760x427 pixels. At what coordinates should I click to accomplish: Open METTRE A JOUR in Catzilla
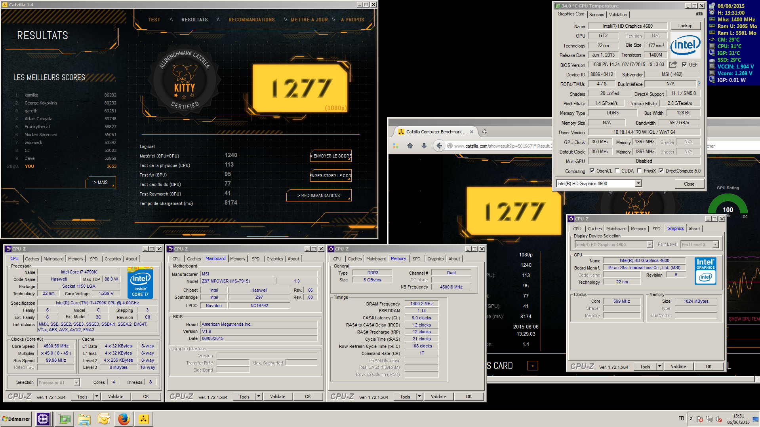tap(309, 20)
